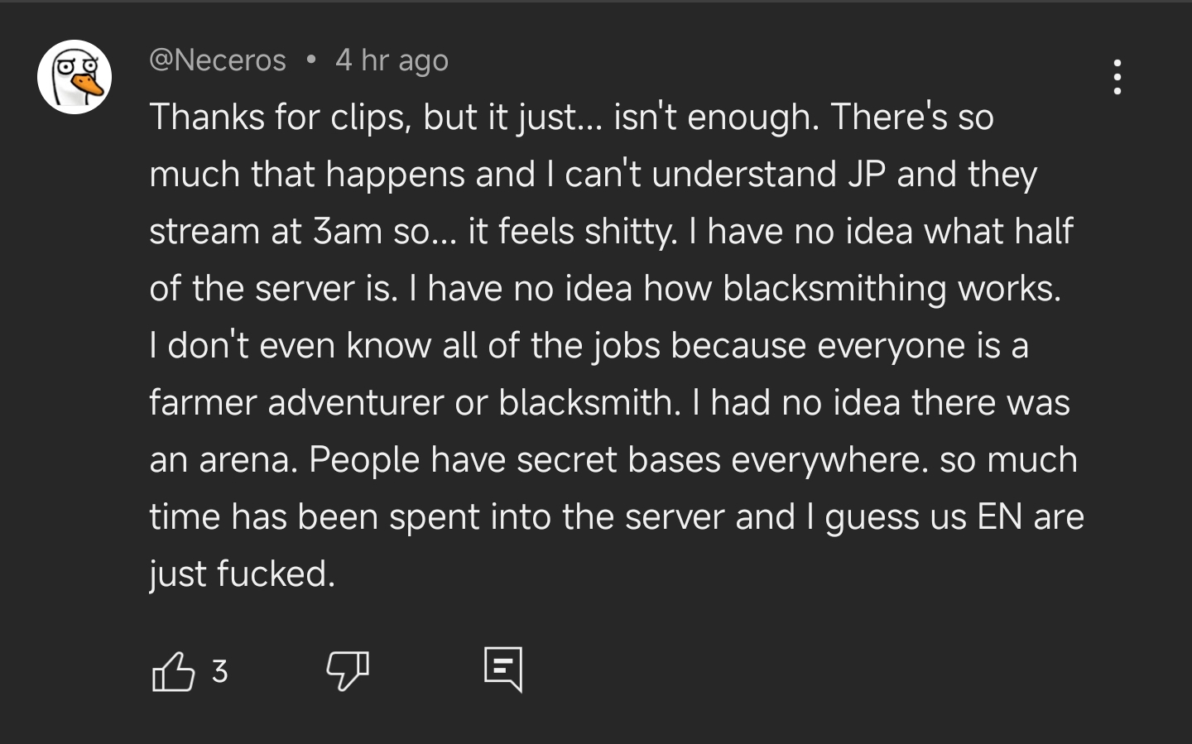This screenshot has height=744, width=1192.
Task: Click the goose profile avatar
Action: (x=74, y=77)
